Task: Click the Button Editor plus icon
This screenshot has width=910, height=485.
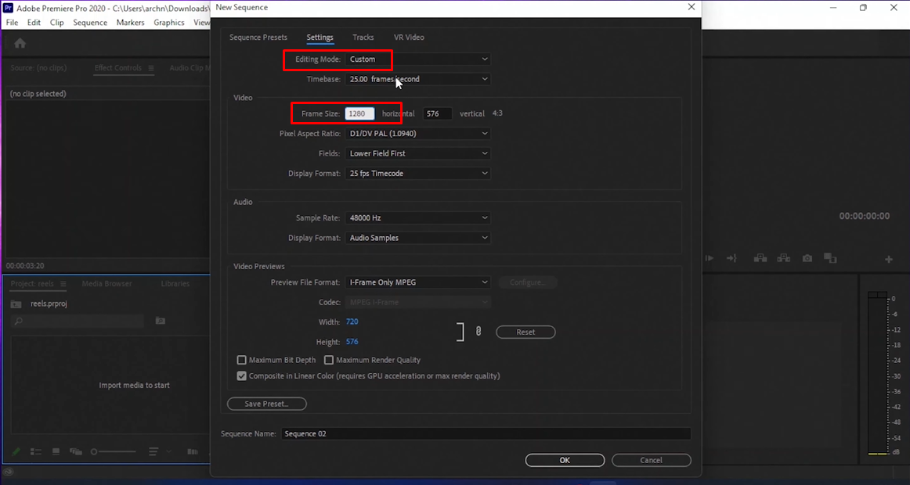Action: pyautogui.click(x=887, y=258)
